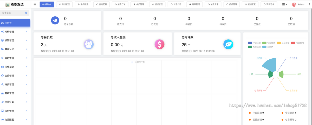This screenshot has width=312, height=125.
Task: Click the 待发货 count label
Action: 189,24
